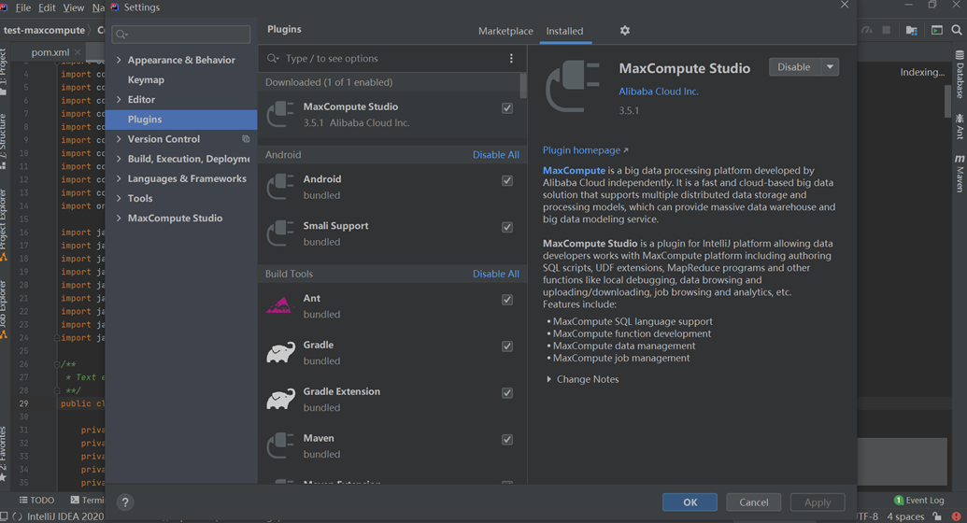Open the Maven tool window on right sidebar
Image resolution: width=967 pixels, height=523 pixels.
click(960, 174)
